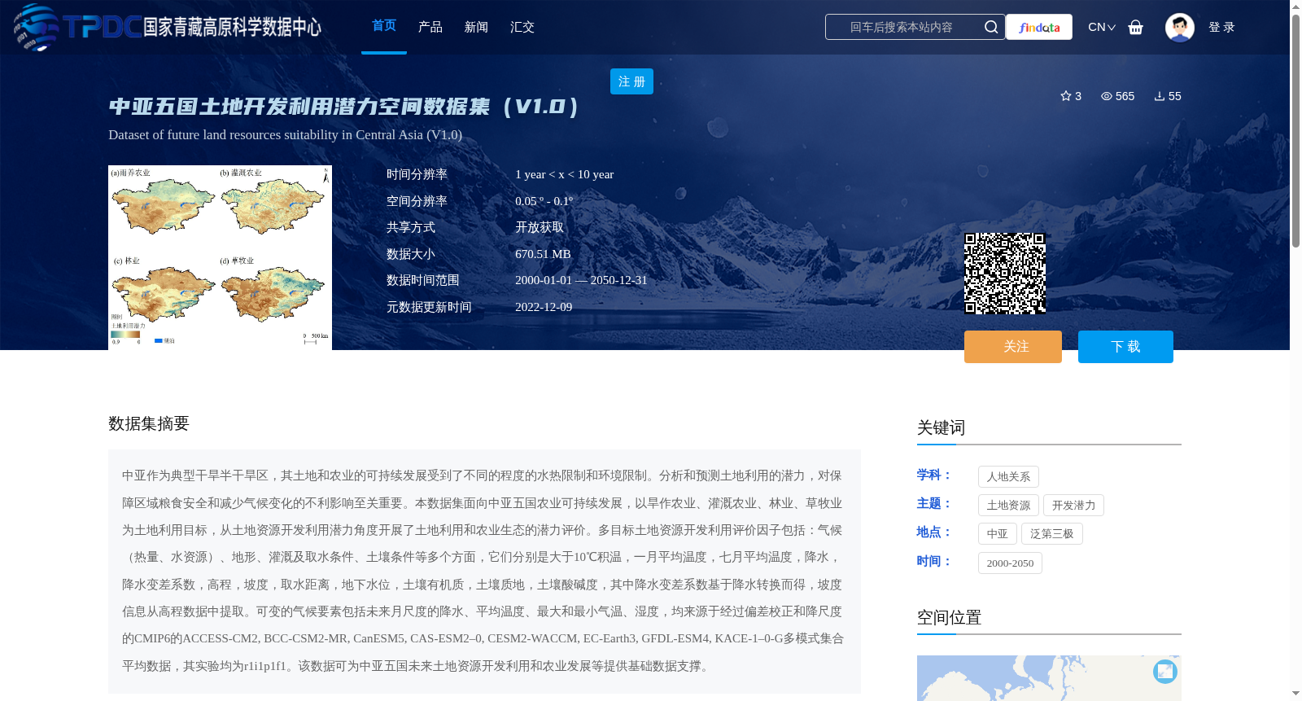
Task: Click the 土地资源 keyword tag
Action: point(1008,505)
